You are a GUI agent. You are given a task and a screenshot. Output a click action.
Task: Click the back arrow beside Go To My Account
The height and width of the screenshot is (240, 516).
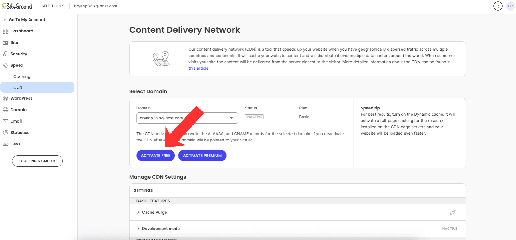[5, 20]
